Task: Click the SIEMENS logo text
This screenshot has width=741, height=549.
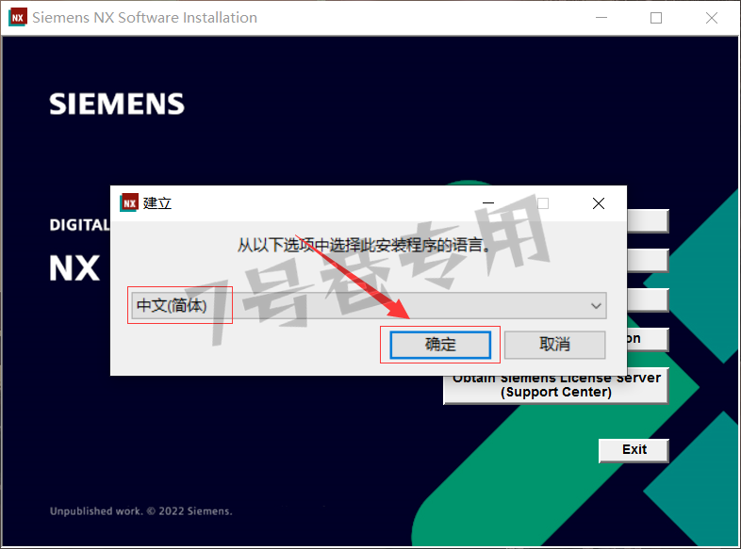Action: coord(117,104)
